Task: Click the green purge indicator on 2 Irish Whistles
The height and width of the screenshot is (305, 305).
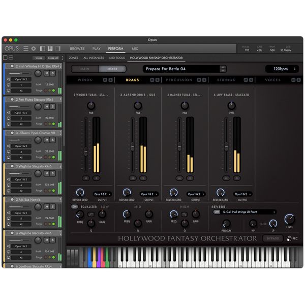Action: [x=53, y=90]
